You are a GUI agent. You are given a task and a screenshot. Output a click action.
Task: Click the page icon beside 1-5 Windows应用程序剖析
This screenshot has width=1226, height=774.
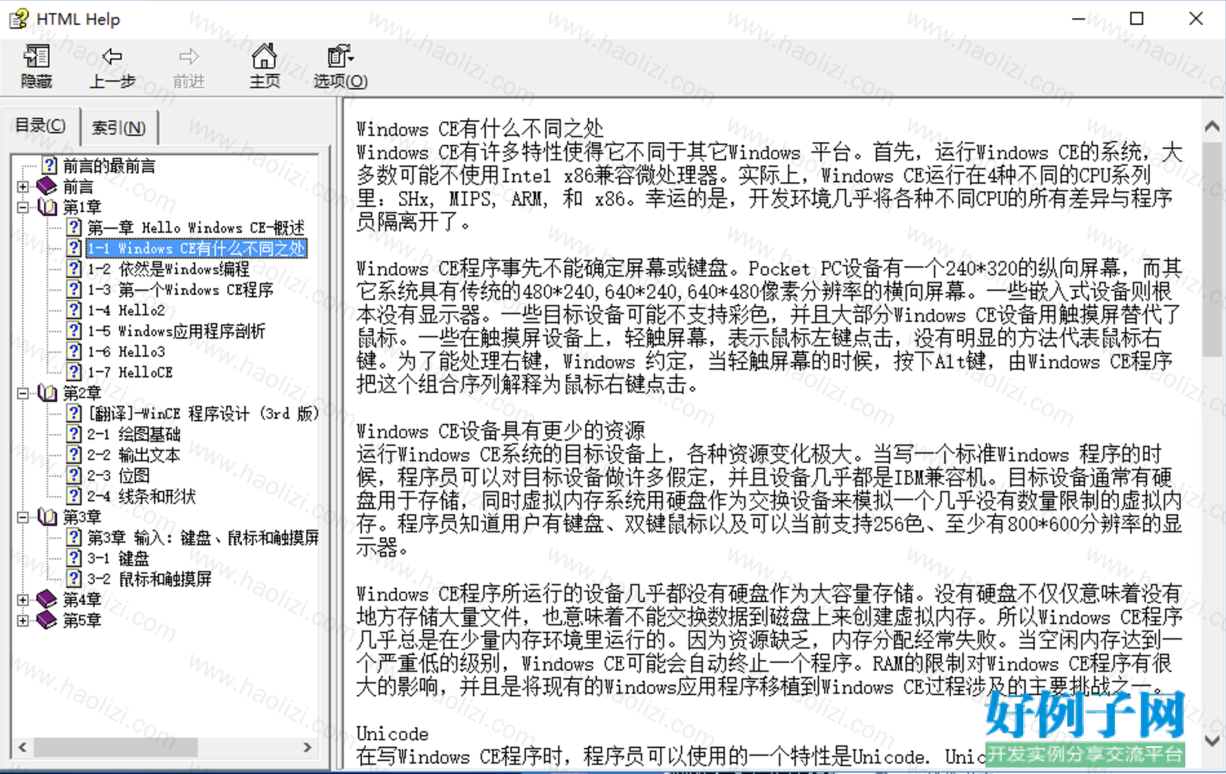(74, 331)
